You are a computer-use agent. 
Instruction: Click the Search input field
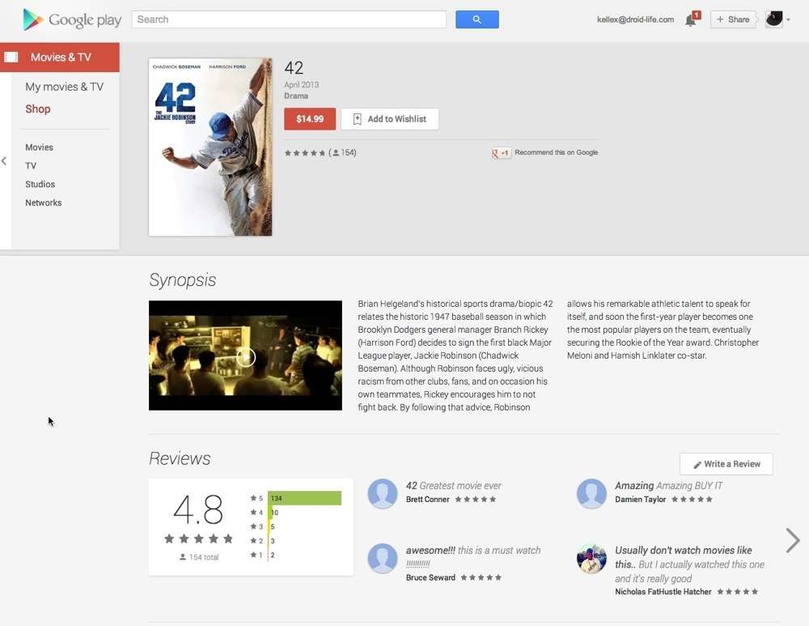pyautogui.click(x=289, y=19)
